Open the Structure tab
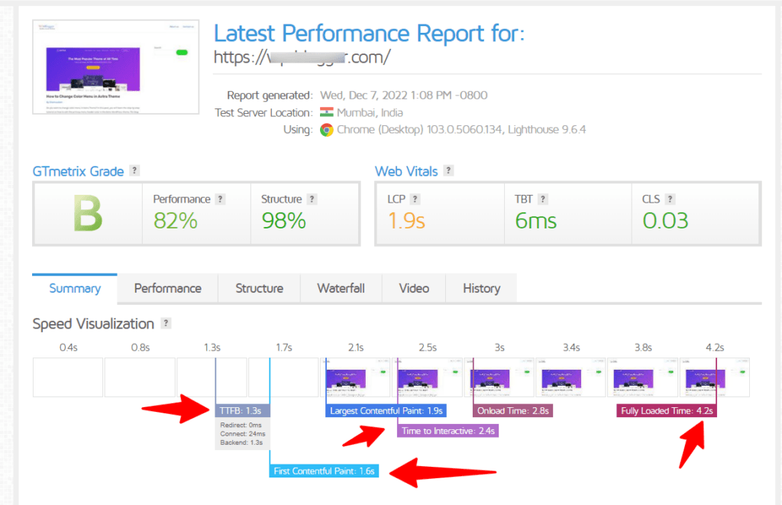Viewport: 782px width, 505px height. pyautogui.click(x=259, y=288)
